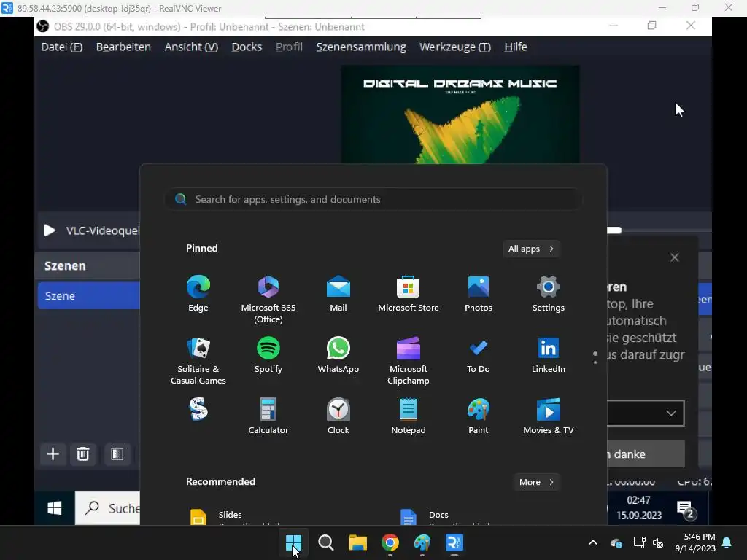
Task: Open the Photos app
Action: pyautogui.click(x=479, y=294)
